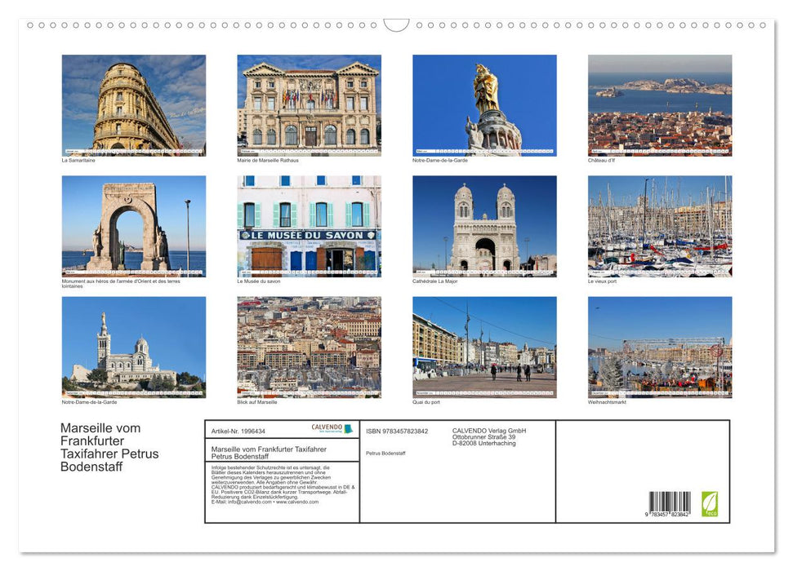Click the La Samaritaine caption label
The image size is (793, 571).
pyautogui.click(x=79, y=159)
